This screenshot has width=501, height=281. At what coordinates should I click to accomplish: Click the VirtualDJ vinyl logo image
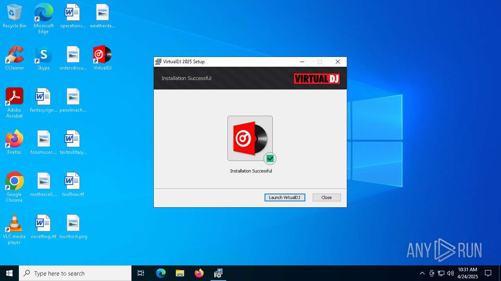pos(250,138)
